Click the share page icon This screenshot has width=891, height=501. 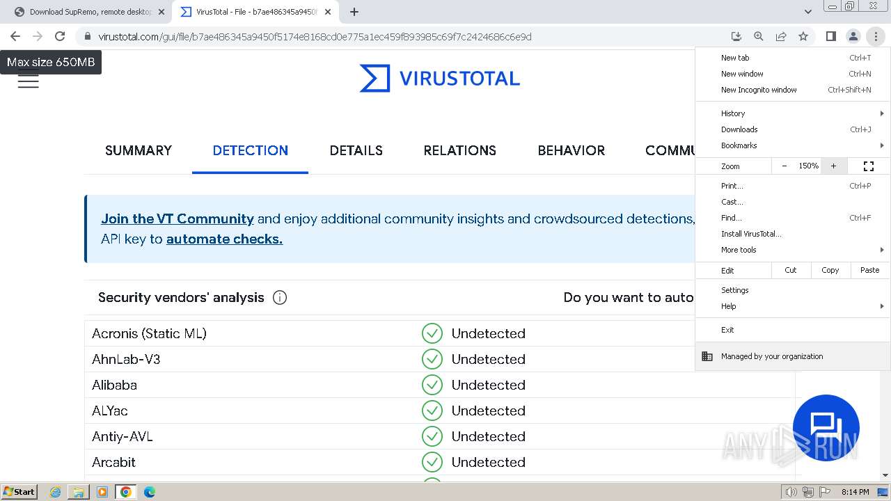tap(781, 36)
